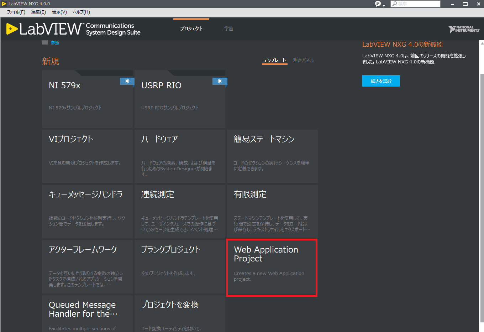
Task: Open the feedback dropdown arrow
Action: point(384,5)
